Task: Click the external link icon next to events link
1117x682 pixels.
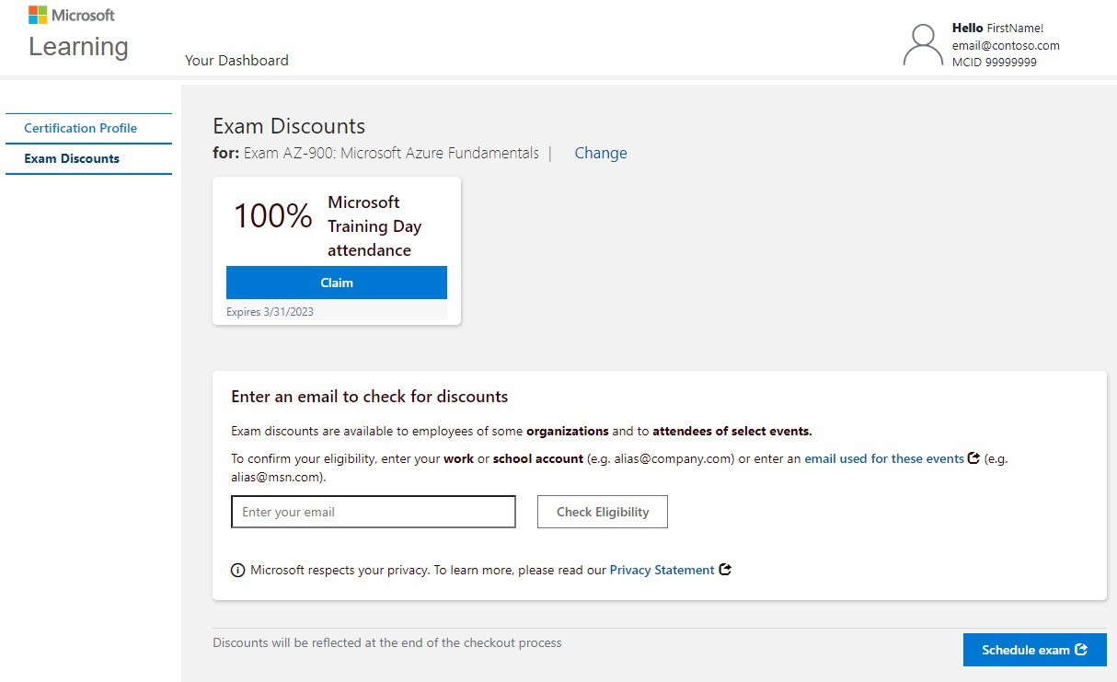Action: tap(973, 457)
